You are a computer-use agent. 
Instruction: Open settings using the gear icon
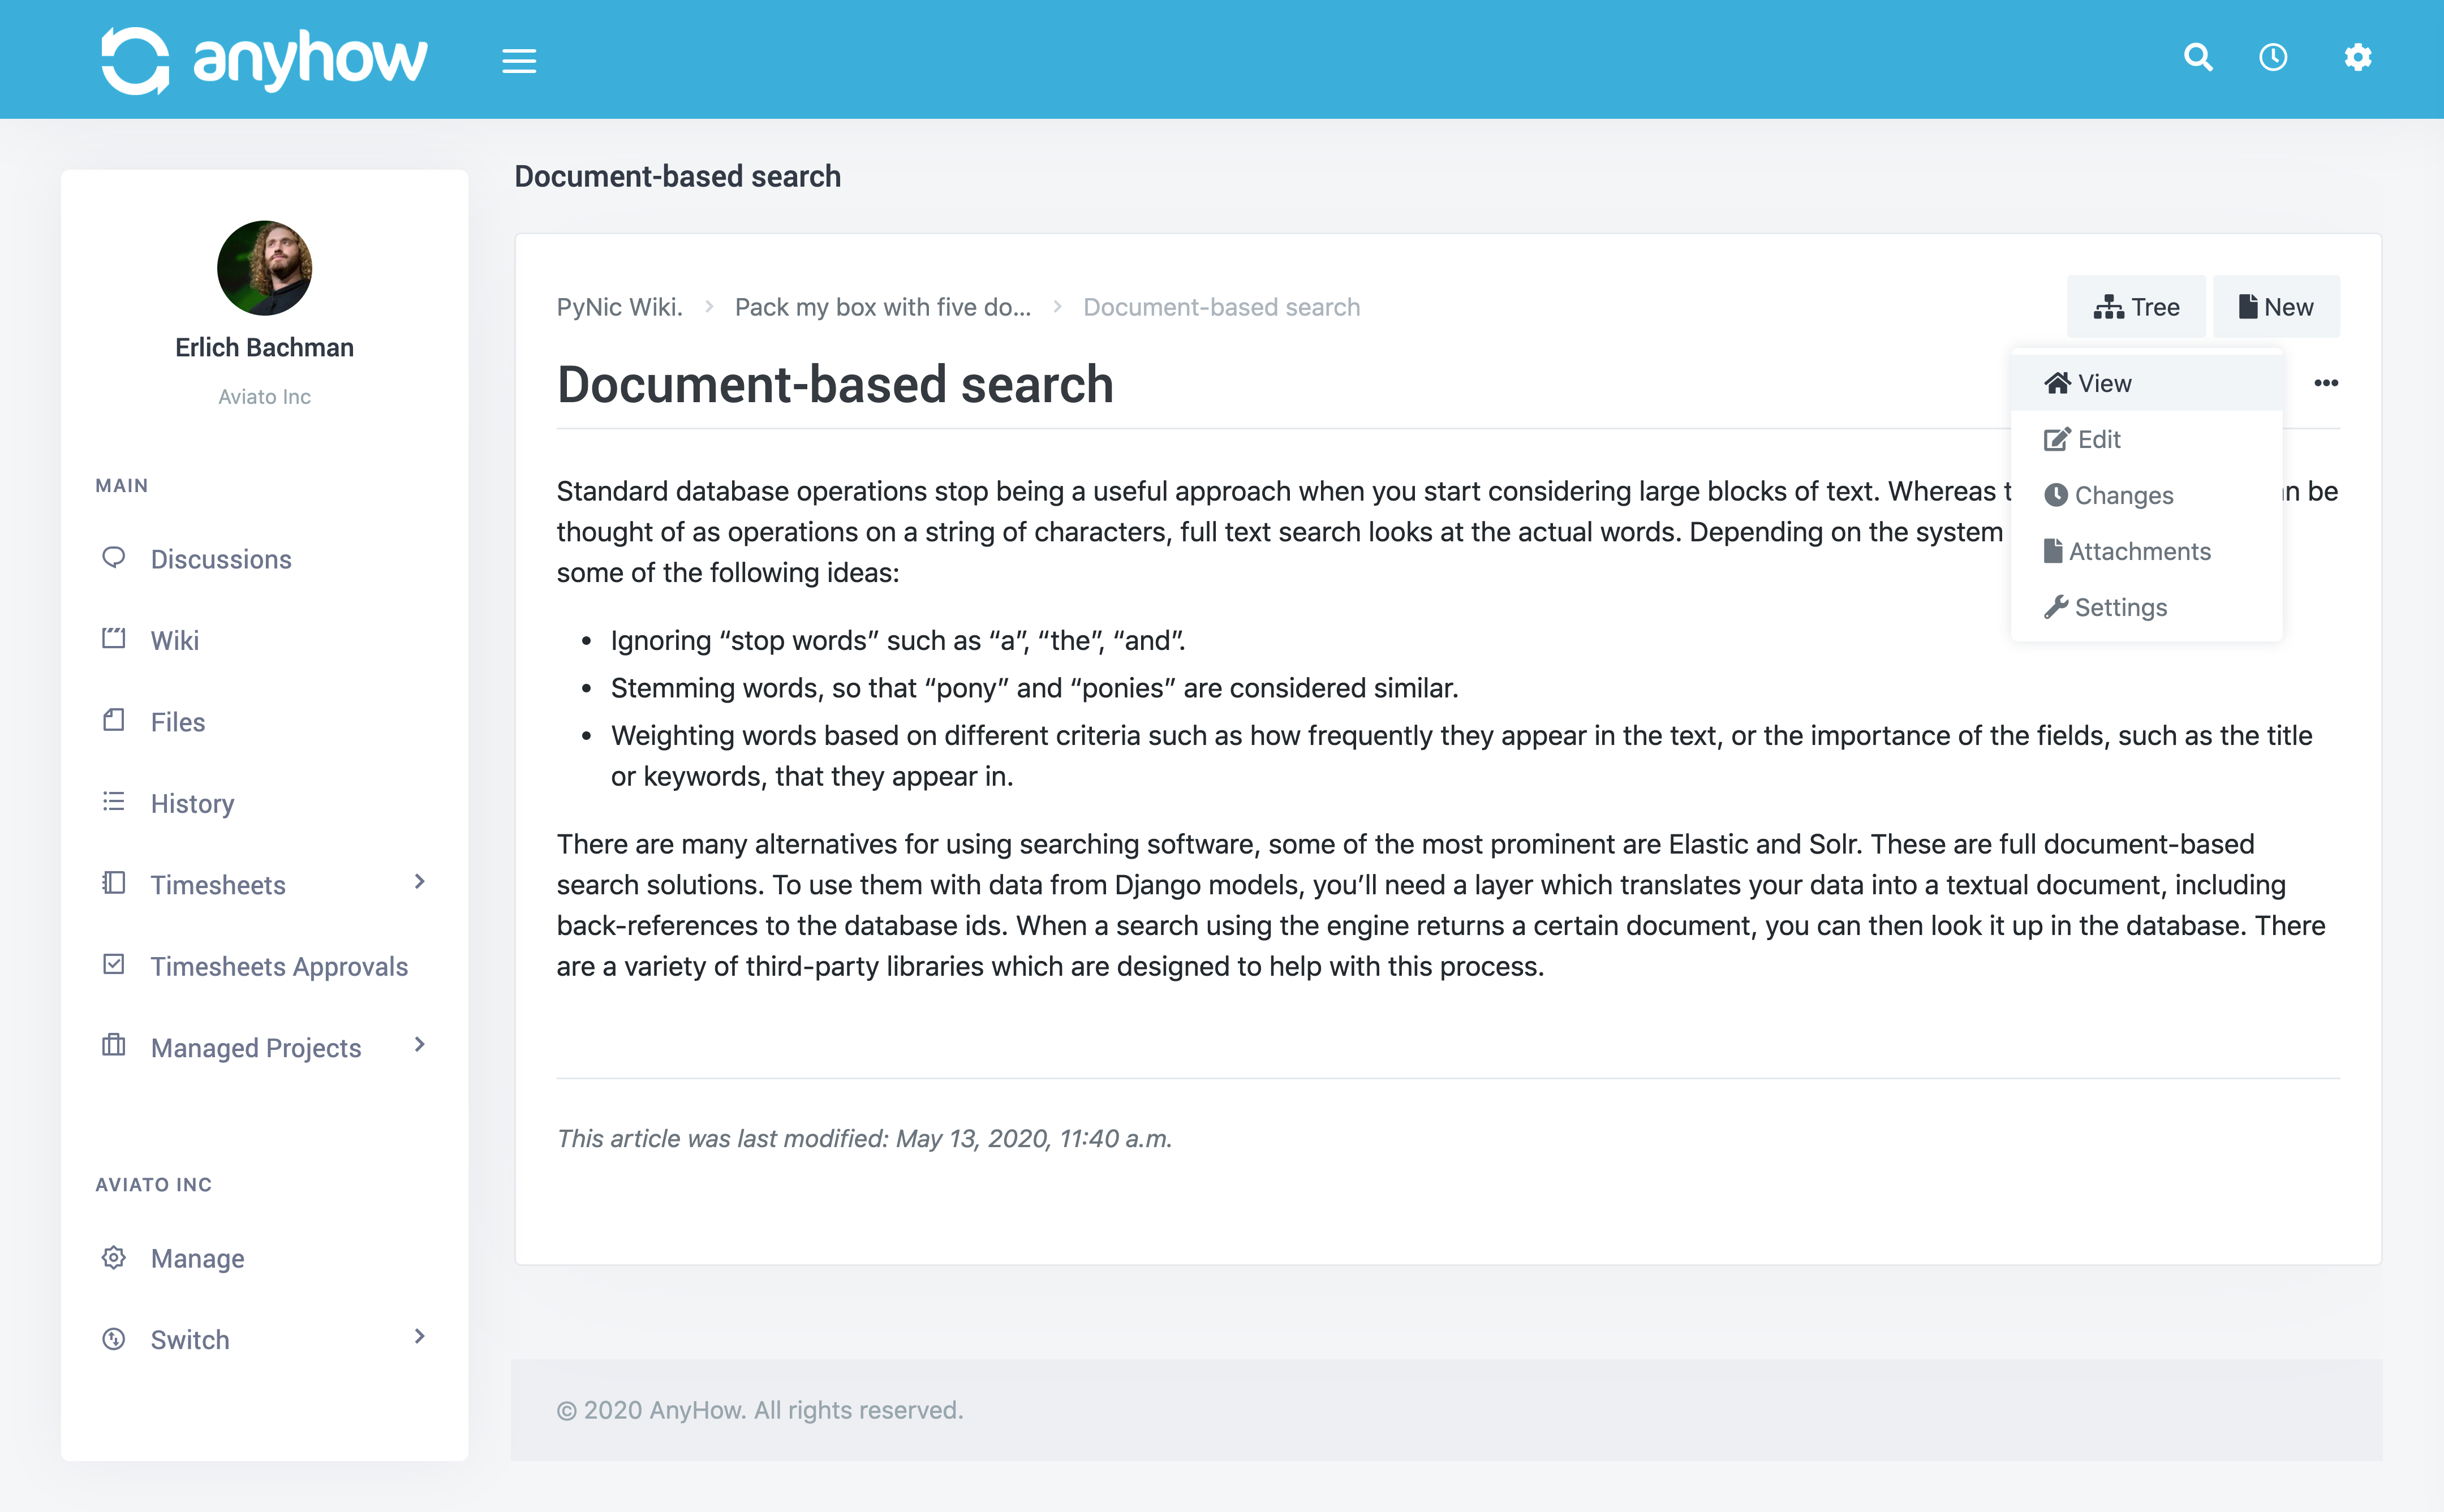(2358, 58)
